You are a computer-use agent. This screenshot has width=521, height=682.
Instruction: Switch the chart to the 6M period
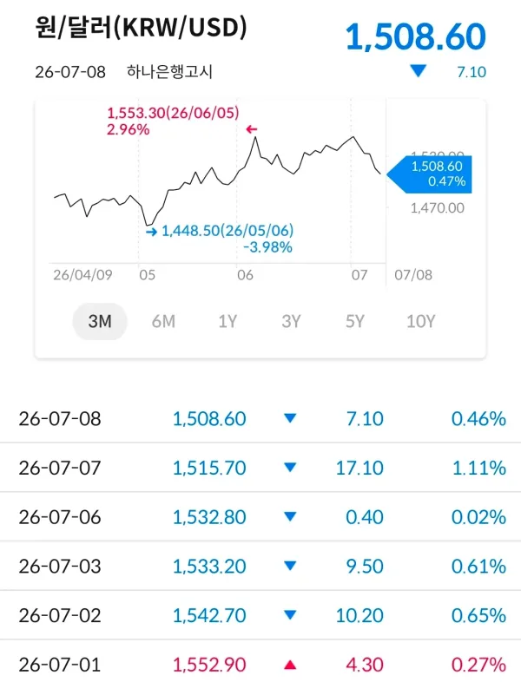point(163,321)
